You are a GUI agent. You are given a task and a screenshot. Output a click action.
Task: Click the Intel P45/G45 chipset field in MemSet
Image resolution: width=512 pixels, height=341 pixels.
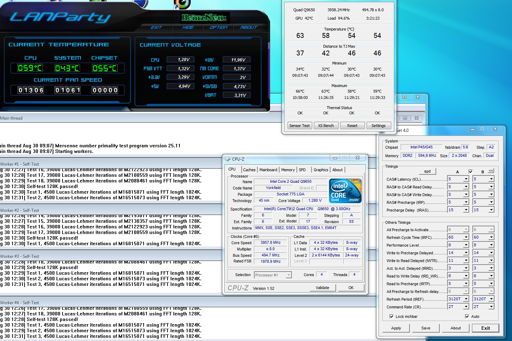(421, 147)
